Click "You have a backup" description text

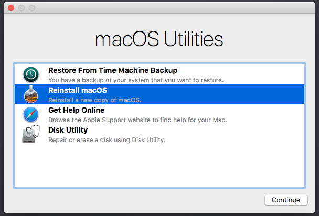point(136,80)
